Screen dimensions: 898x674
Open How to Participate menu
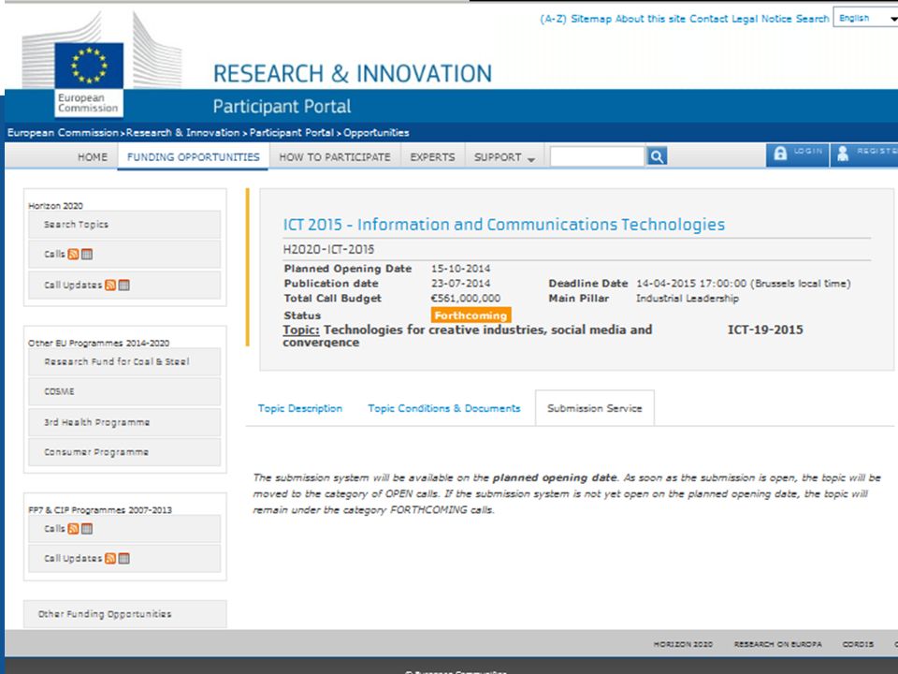pos(335,157)
